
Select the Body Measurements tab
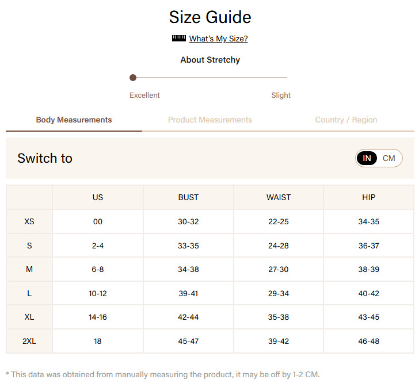(74, 120)
